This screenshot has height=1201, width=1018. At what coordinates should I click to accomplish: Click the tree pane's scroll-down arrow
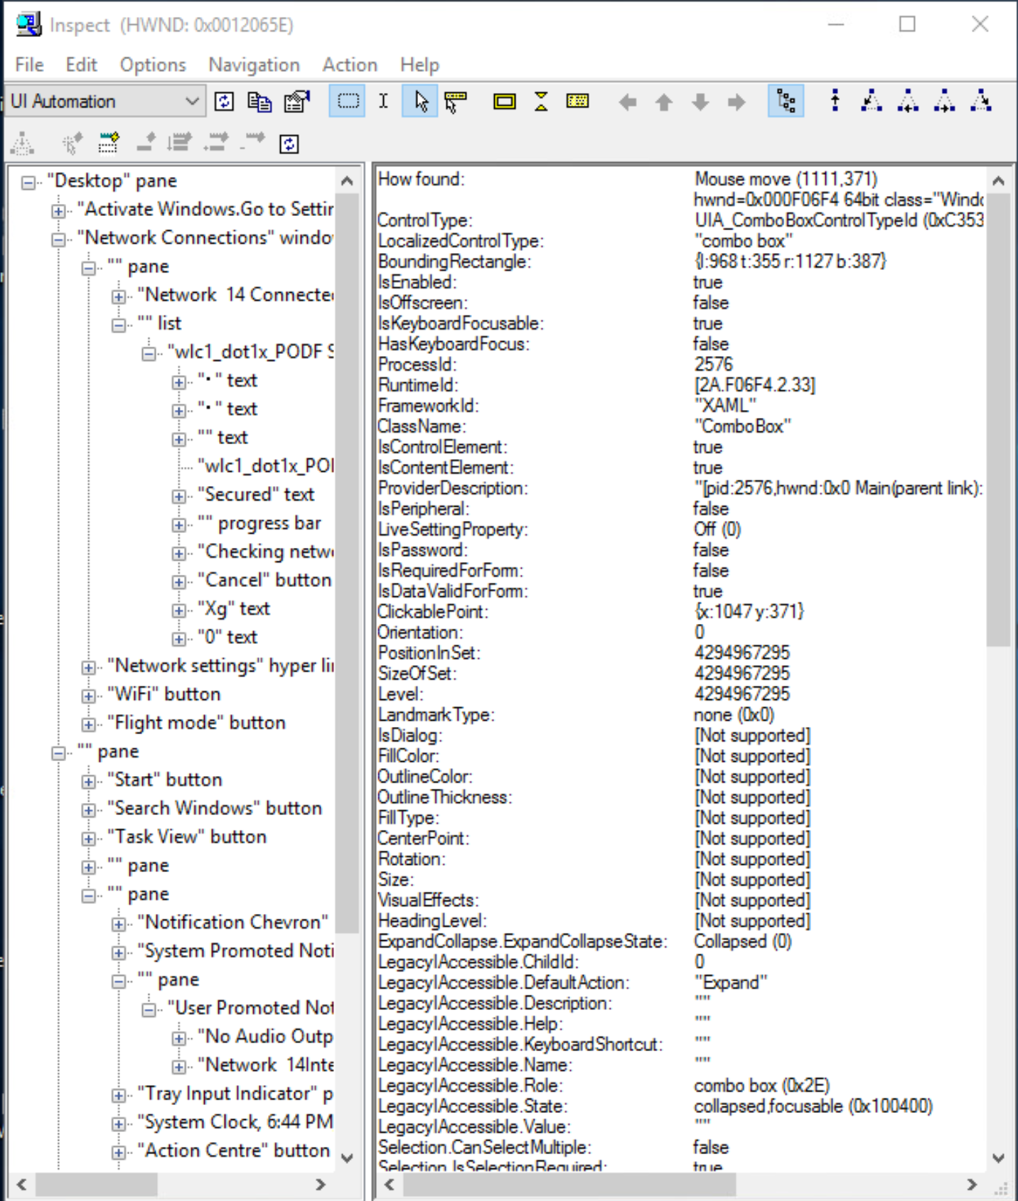click(x=347, y=1158)
